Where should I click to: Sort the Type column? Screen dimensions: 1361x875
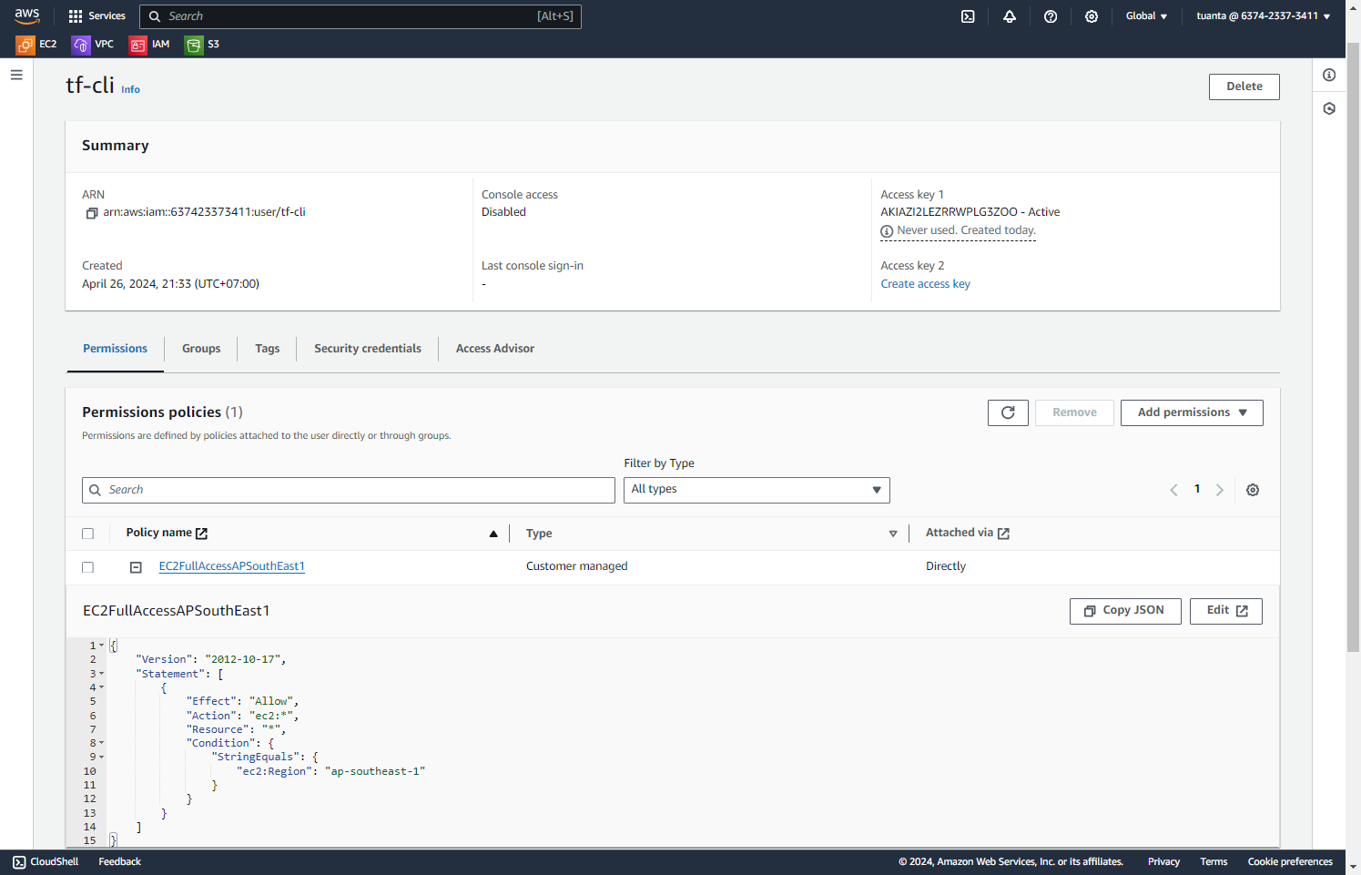pos(893,534)
